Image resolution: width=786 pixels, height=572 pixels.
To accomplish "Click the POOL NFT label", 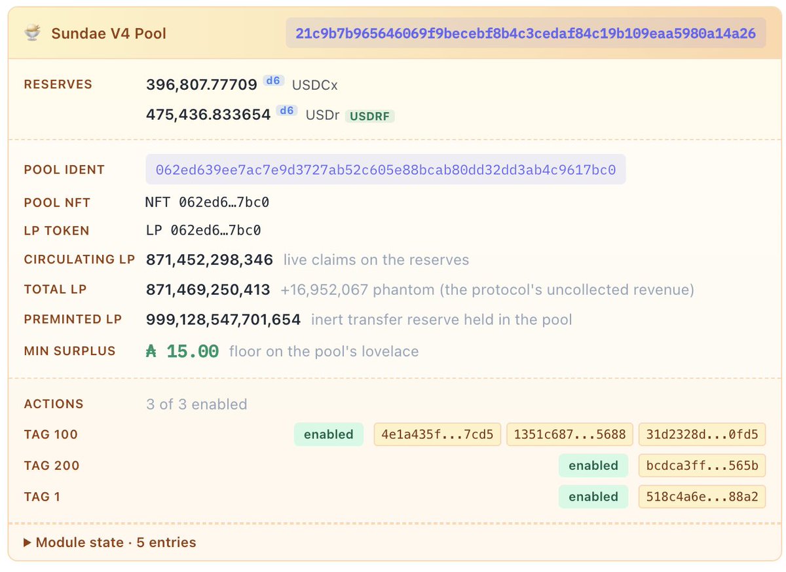I will coord(57,202).
